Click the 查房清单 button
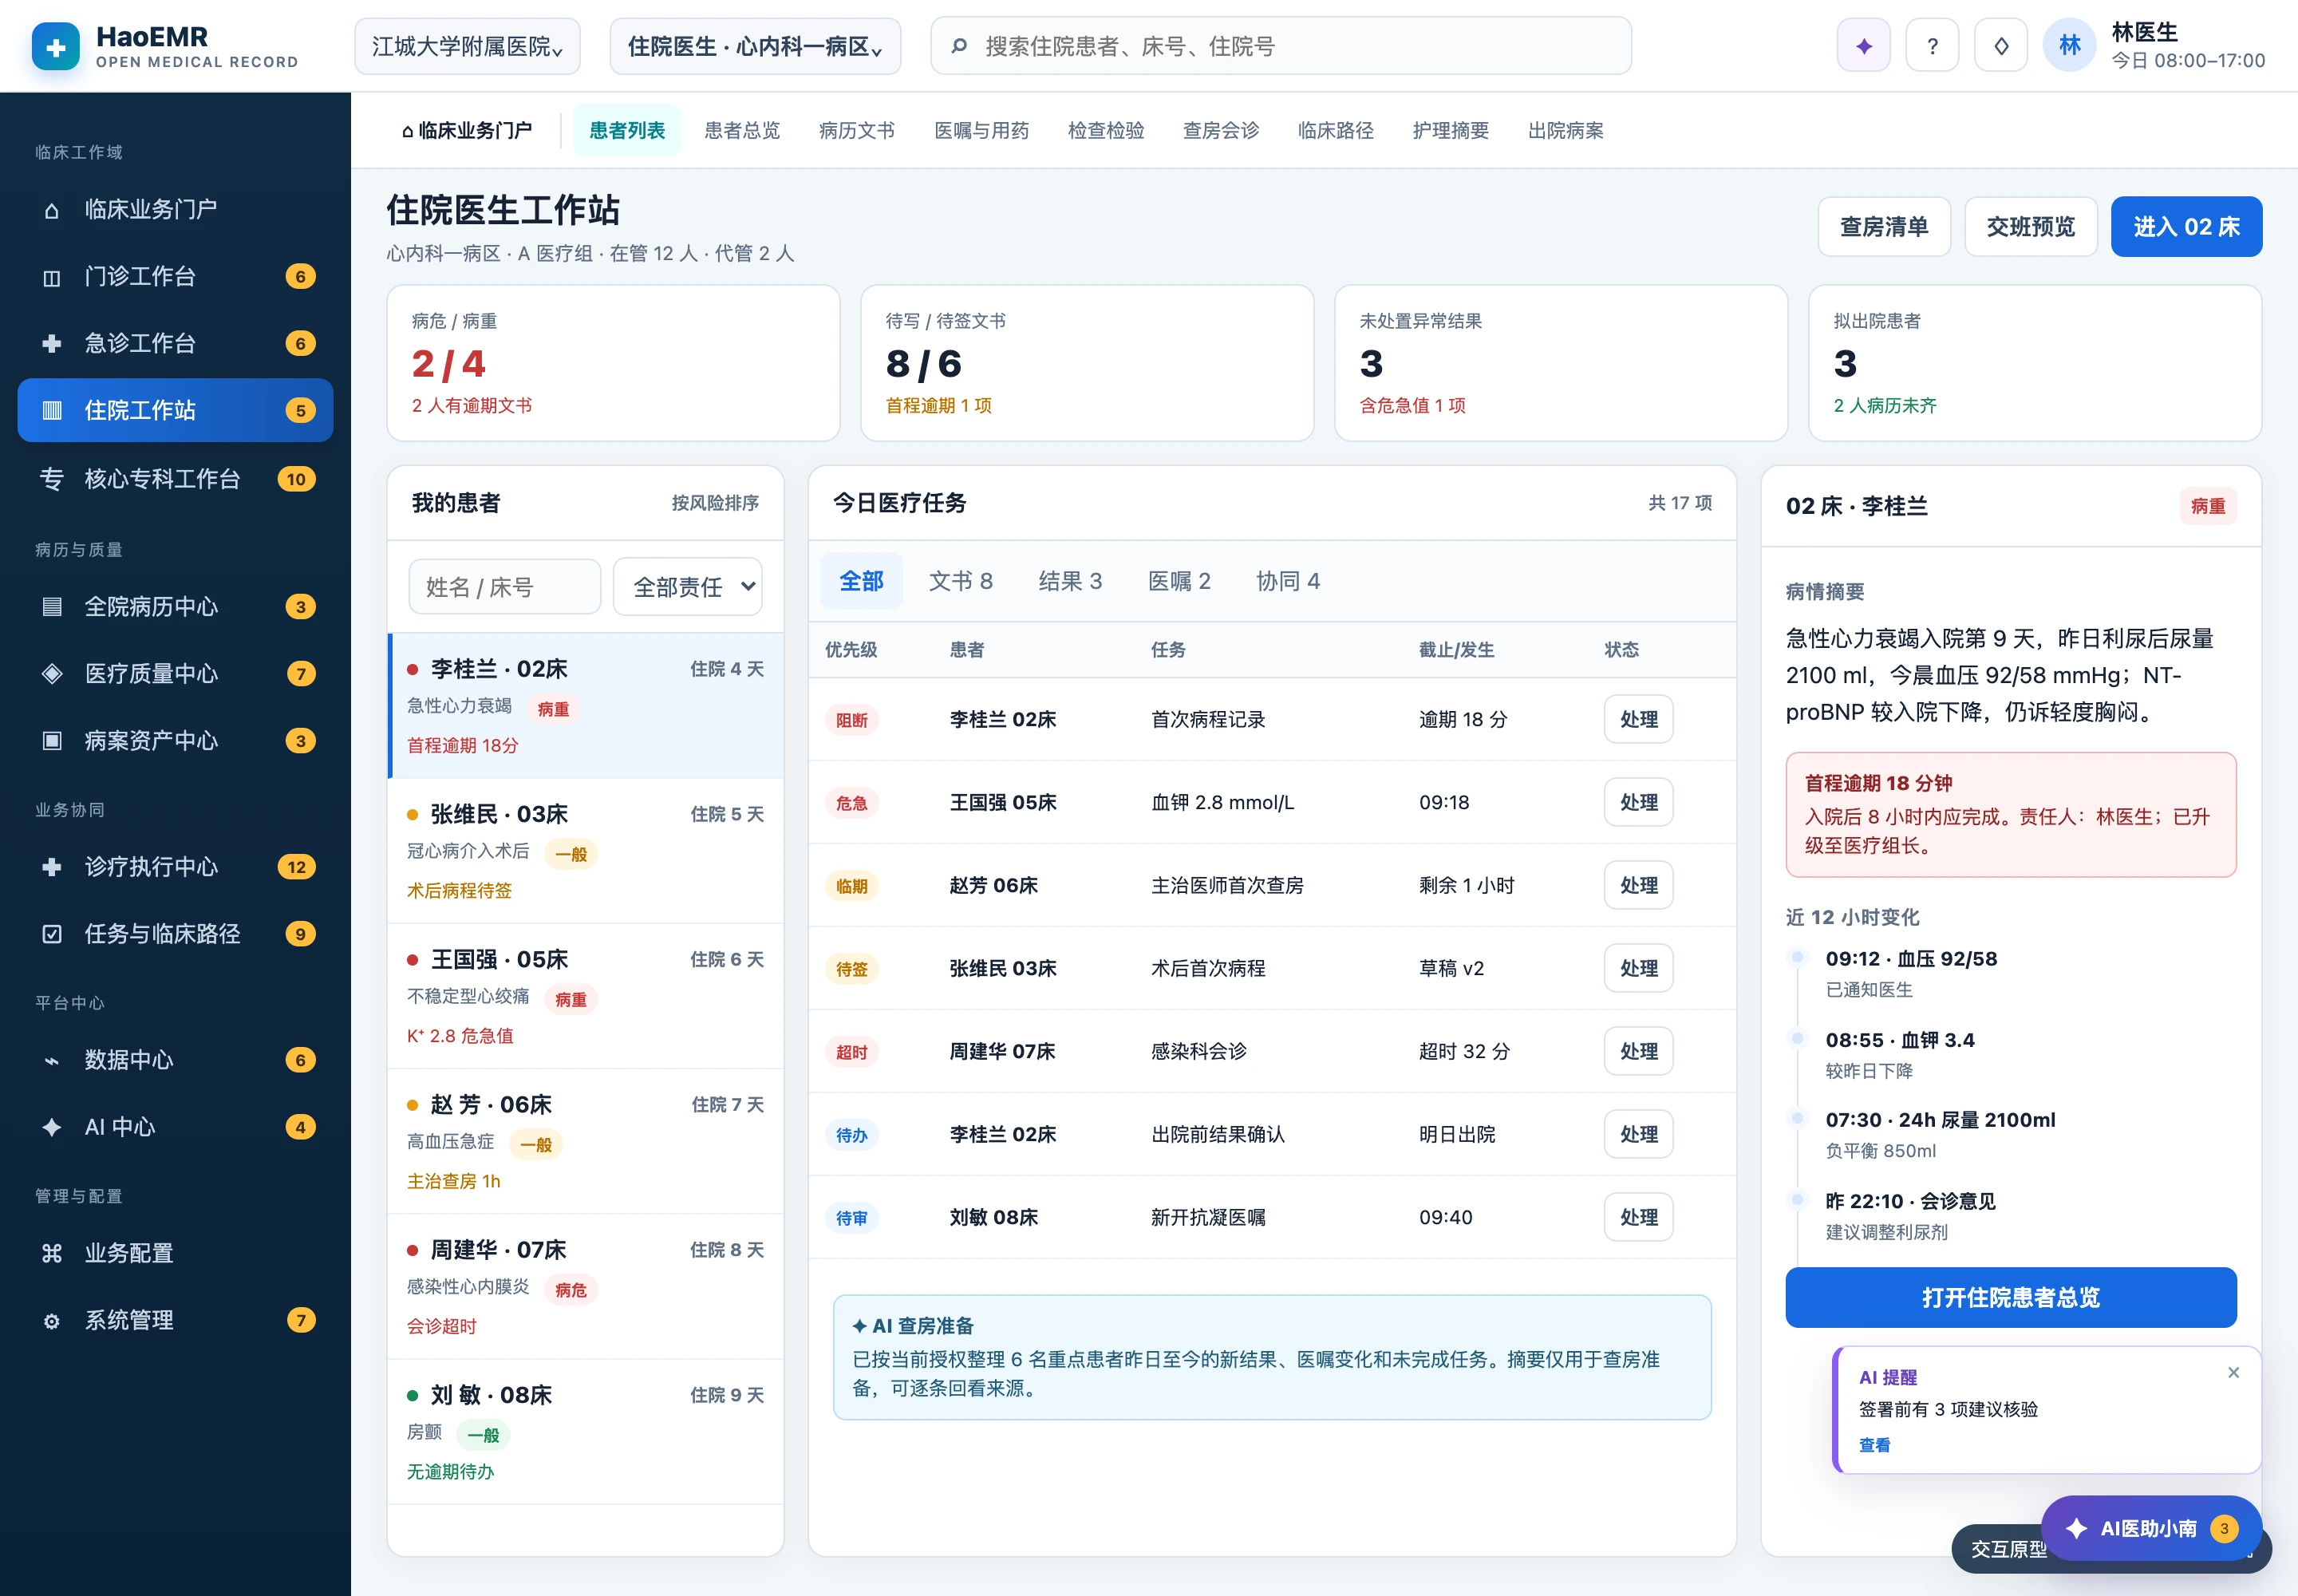This screenshot has height=1596, width=2298. click(x=1884, y=227)
